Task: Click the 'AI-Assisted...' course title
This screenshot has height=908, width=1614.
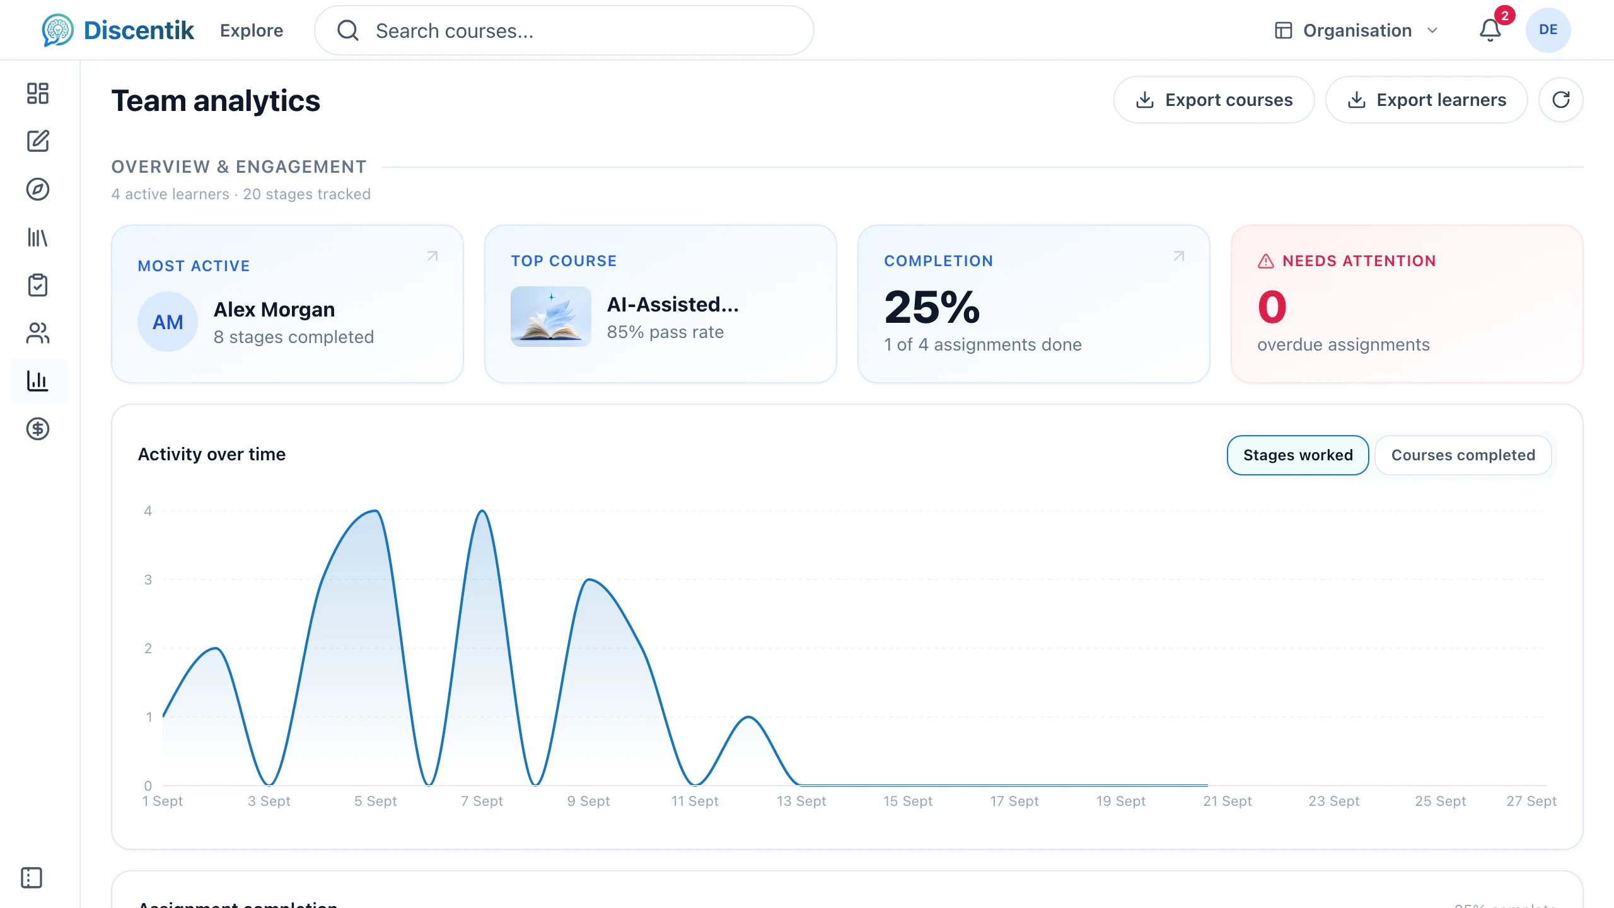Action: pyautogui.click(x=673, y=305)
